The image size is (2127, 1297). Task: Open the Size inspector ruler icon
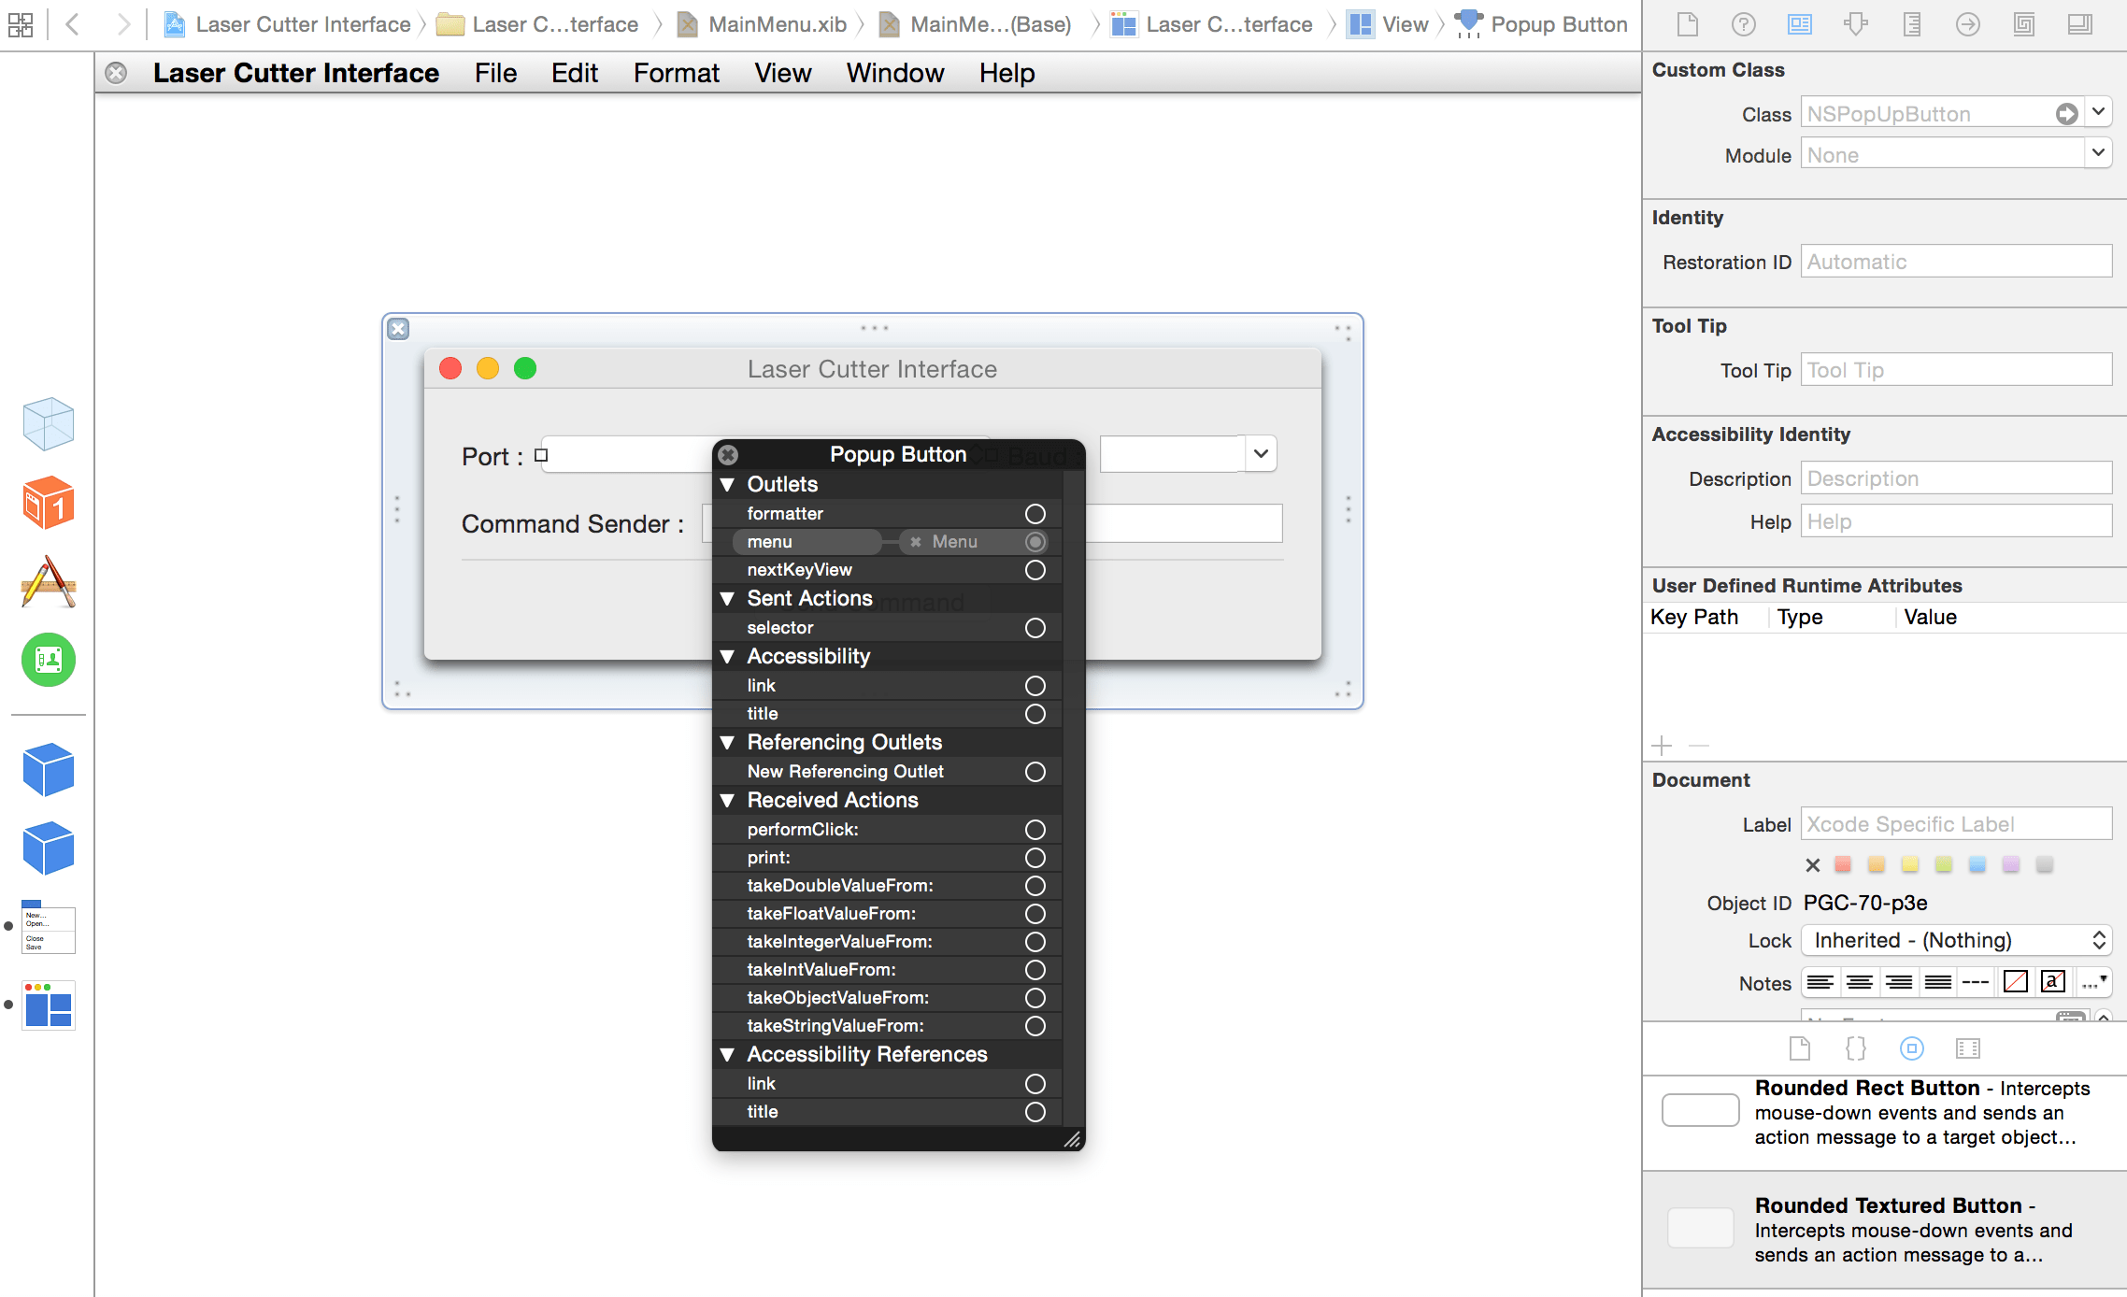pos(1911,25)
